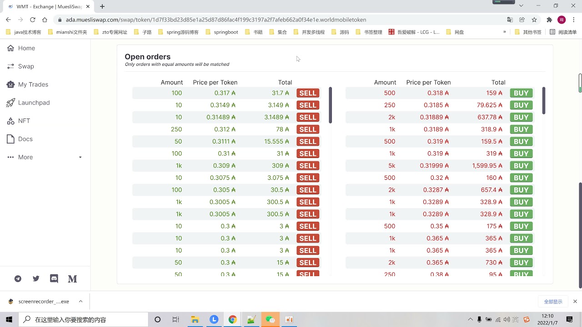Click the 1,599.95 total in buy orders
582x327 pixels.
[x=487, y=166]
